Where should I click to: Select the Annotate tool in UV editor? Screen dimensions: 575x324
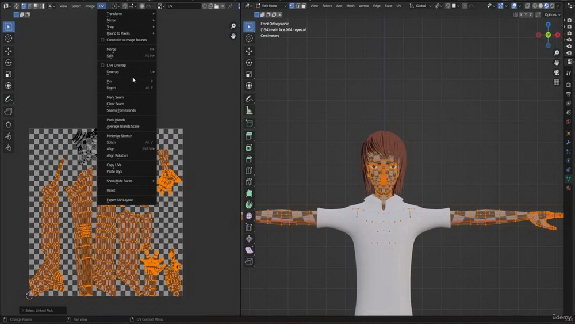coord(9,98)
